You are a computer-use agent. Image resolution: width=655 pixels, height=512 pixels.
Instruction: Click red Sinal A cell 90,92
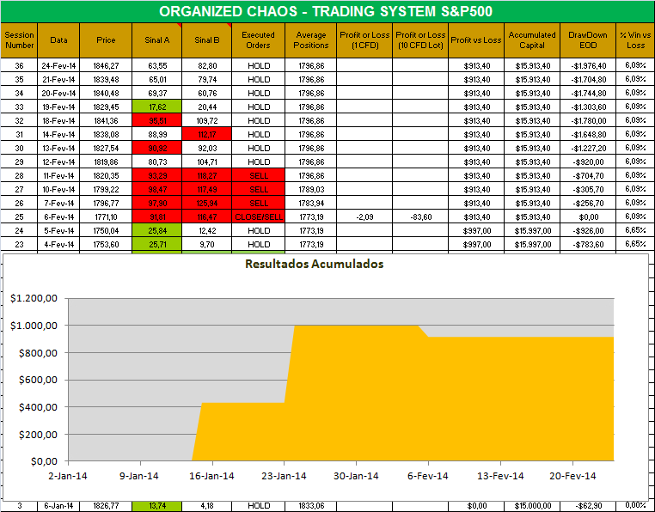click(x=157, y=149)
